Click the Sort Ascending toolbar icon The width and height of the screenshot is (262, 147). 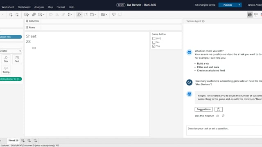tap(57, 15)
